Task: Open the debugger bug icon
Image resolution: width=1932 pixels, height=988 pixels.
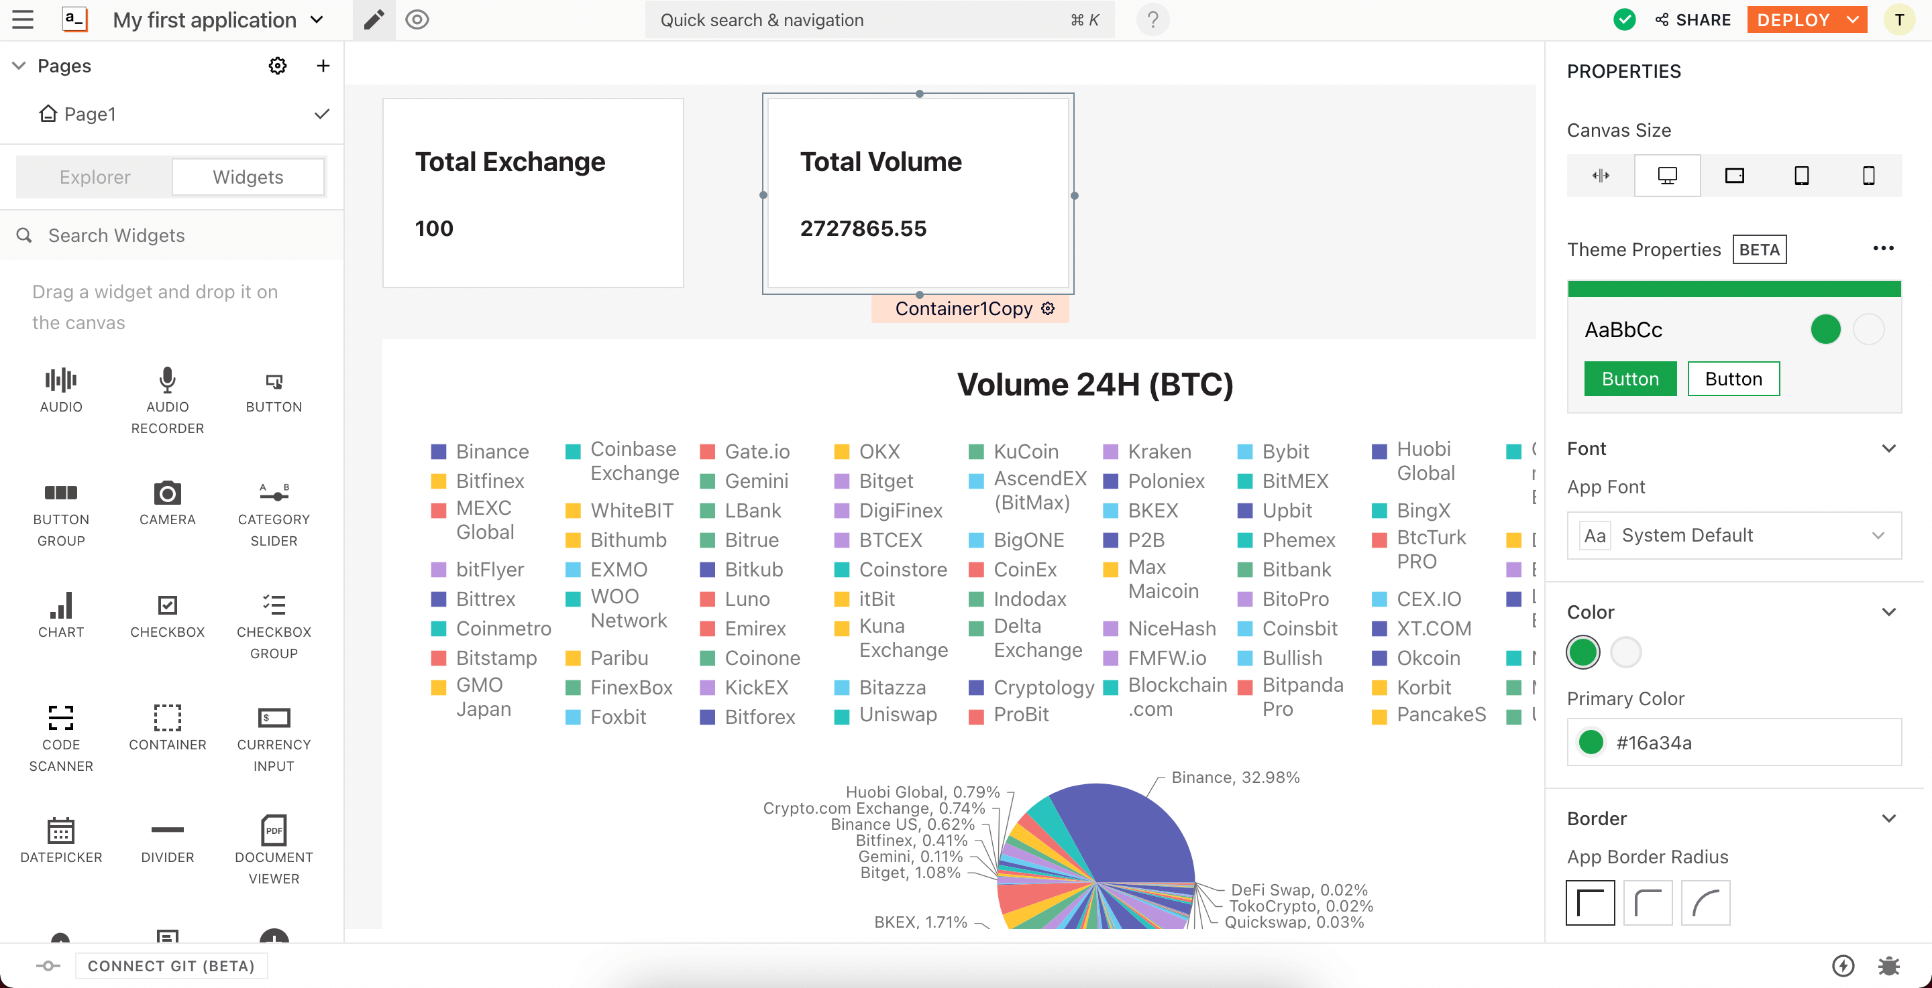Action: (x=1888, y=965)
